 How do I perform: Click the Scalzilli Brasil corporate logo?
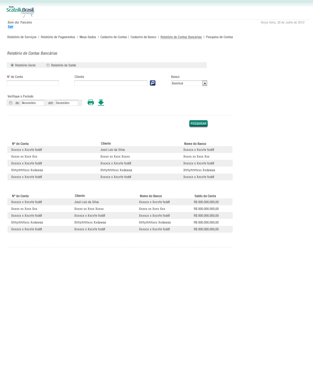pyautogui.click(x=20, y=12)
